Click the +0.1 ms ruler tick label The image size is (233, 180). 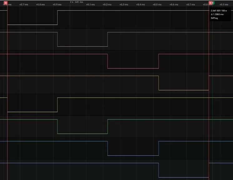click(90, 5)
